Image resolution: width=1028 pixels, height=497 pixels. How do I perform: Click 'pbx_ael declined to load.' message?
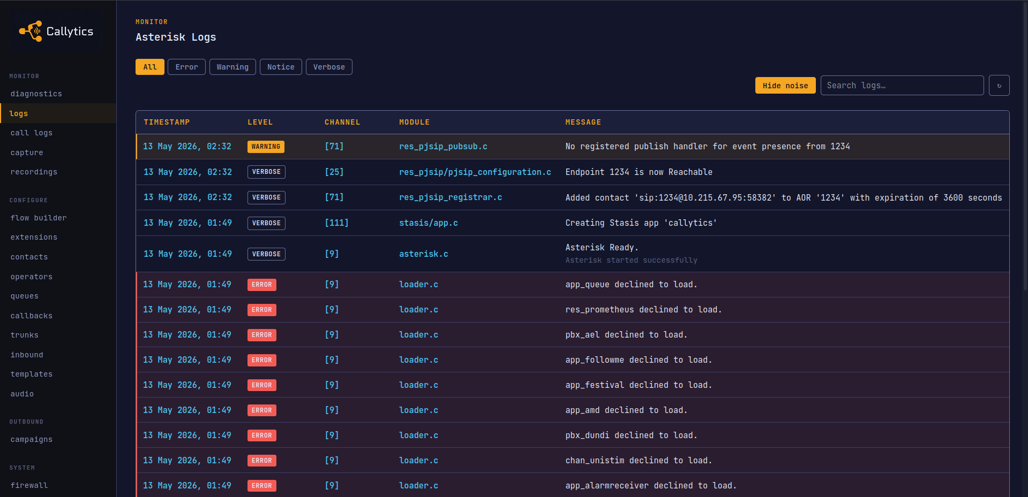pos(626,334)
